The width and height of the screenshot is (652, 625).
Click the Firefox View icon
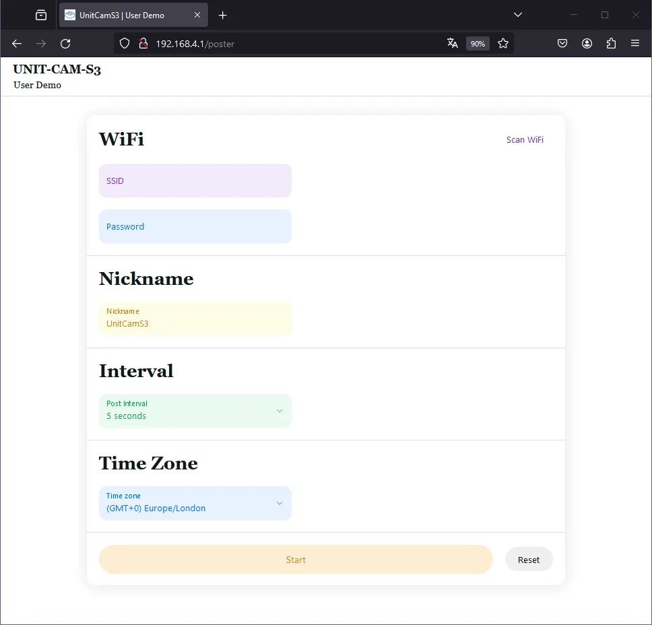[x=41, y=15]
